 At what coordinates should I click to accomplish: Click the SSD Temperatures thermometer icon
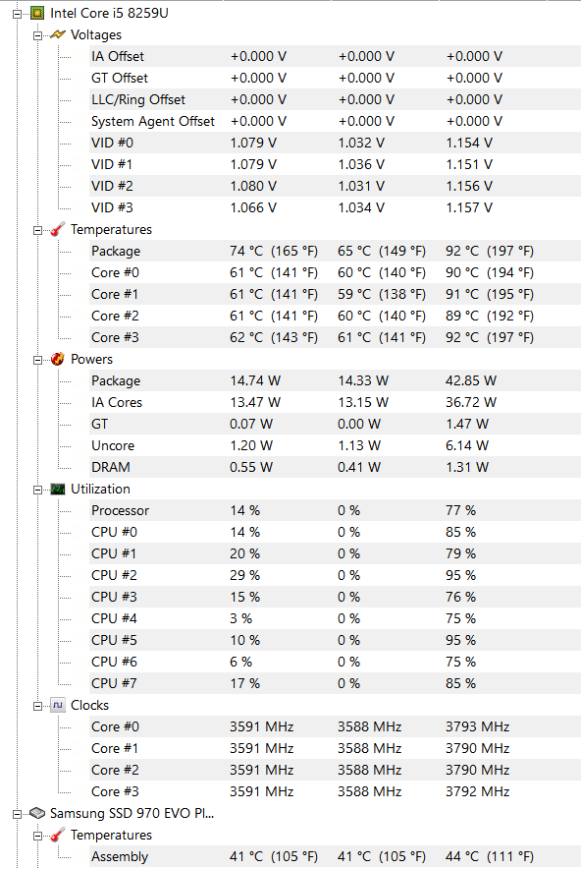tap(58, 835)
